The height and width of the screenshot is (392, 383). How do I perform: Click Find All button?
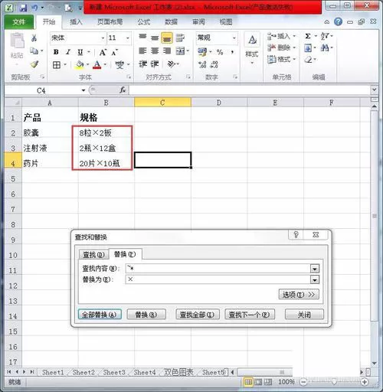point(197,315)
